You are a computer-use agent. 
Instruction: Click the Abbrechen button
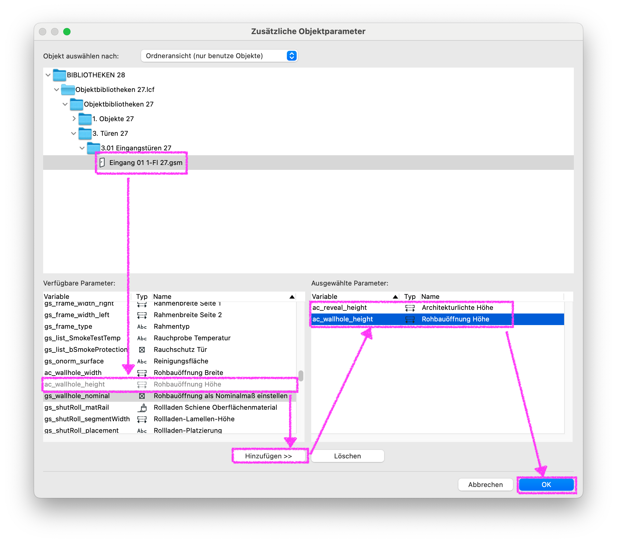(x=485, y=485)
